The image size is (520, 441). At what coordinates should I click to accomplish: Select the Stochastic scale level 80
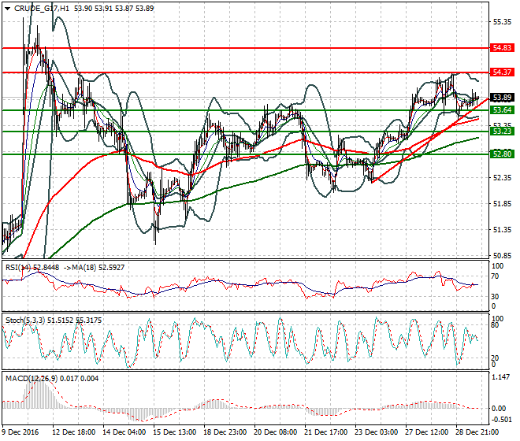(495, 325)
